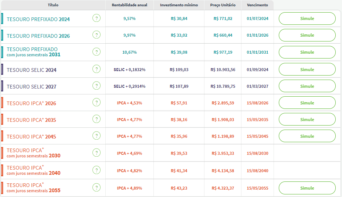
Task: Click the IPCA + 4,69% yield
Action: (129, 153)
